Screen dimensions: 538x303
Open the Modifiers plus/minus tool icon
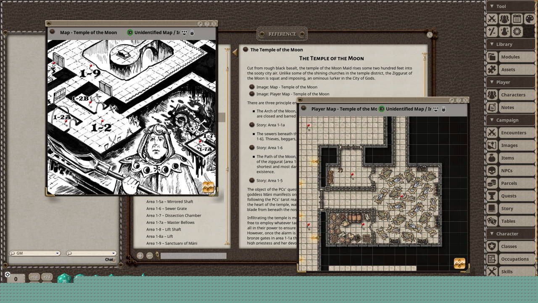click(492, 32)
